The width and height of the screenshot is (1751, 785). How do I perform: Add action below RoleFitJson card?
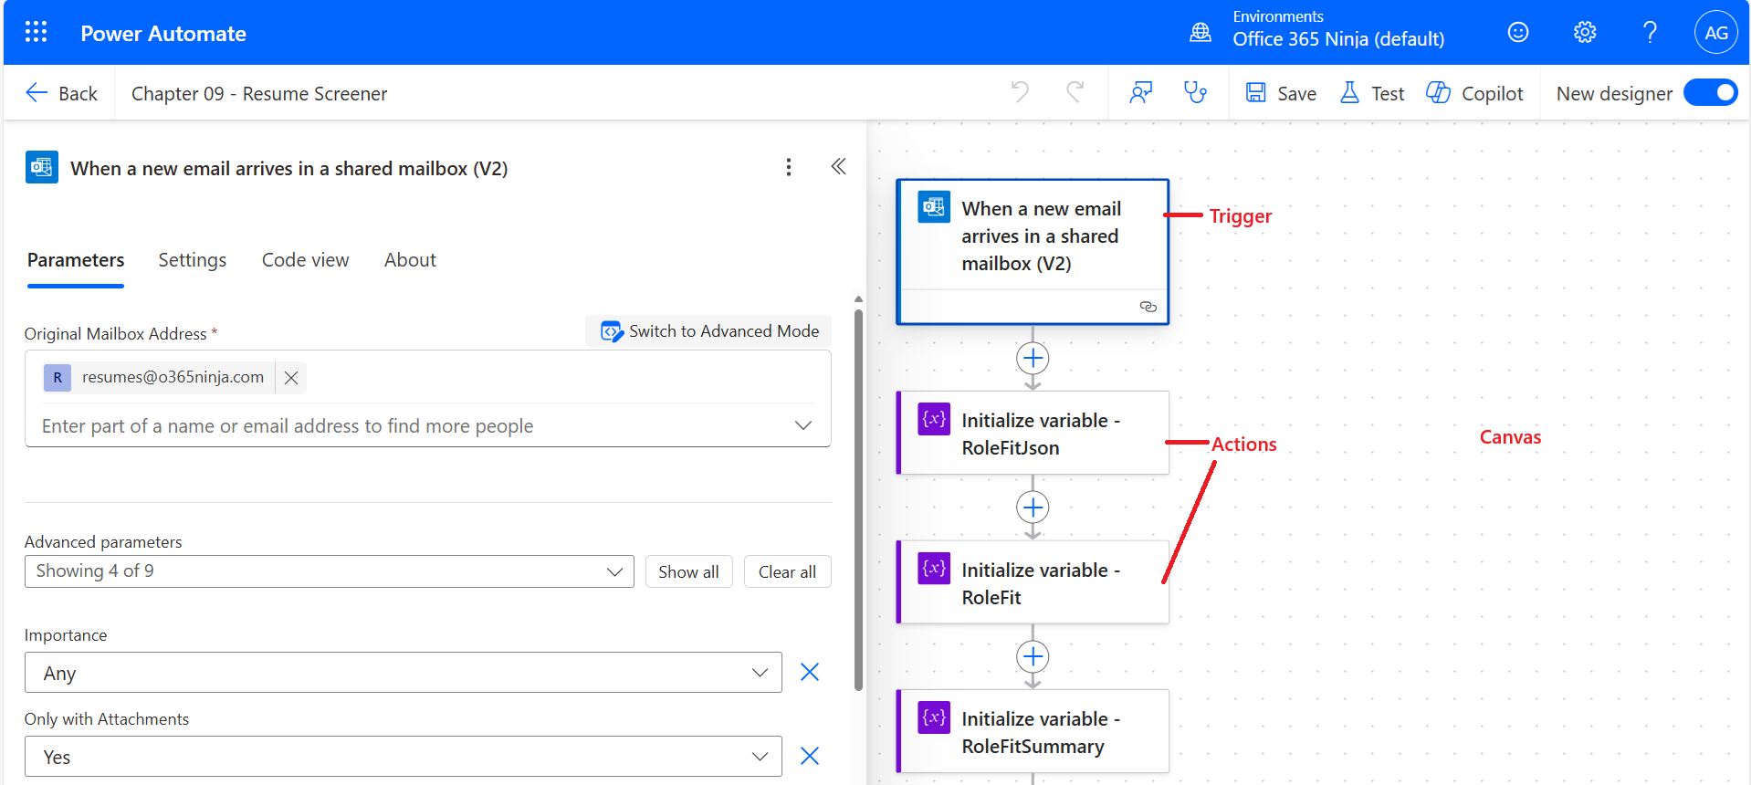(1033, 508)
